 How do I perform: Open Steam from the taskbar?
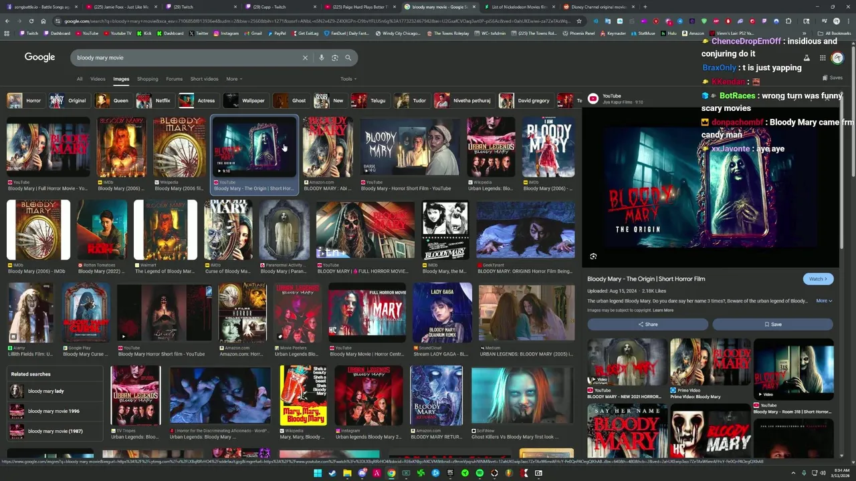332,473
